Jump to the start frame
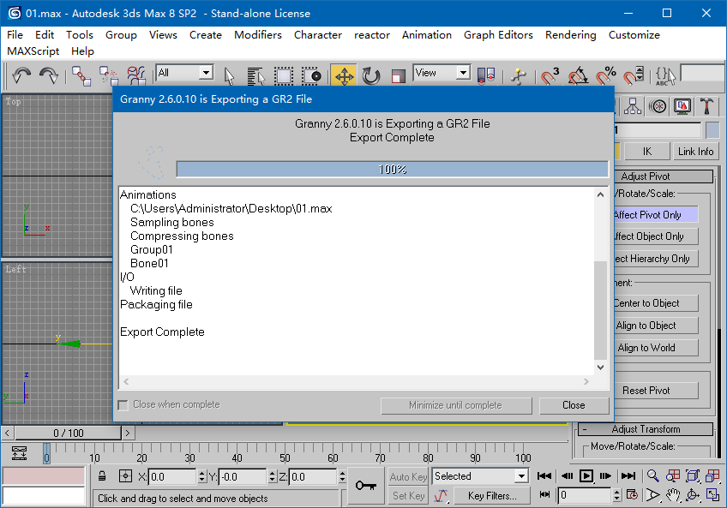 pyautogui.click(x=544, y=476)
